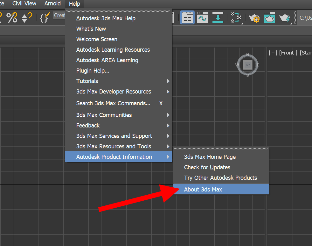Select Search 3ds Max Commands...

coord(118,103)
